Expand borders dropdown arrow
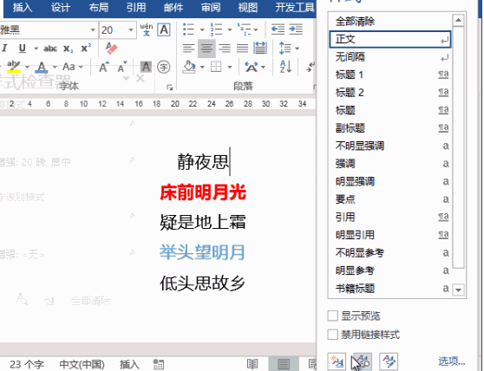The image size is (484, 371). 230,67
